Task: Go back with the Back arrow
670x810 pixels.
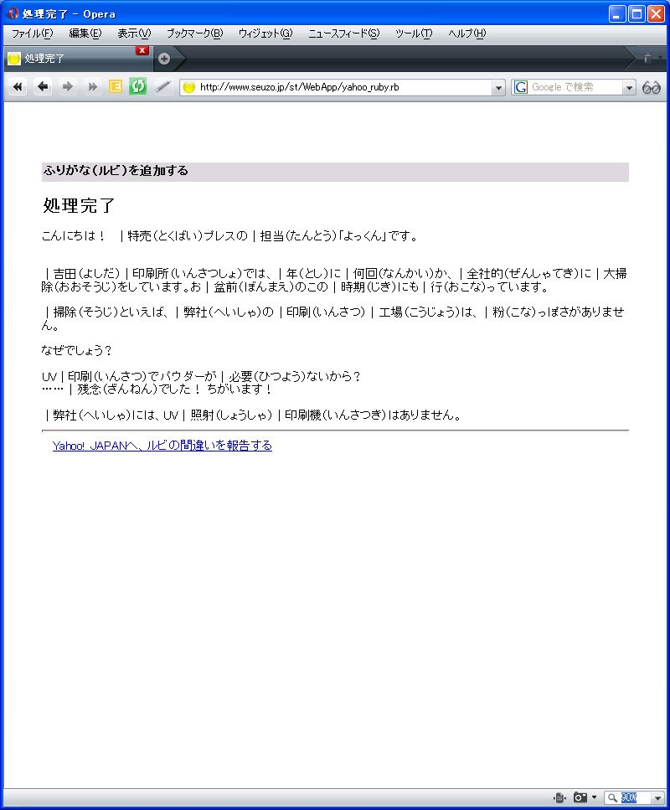Action: coord(43,87)
